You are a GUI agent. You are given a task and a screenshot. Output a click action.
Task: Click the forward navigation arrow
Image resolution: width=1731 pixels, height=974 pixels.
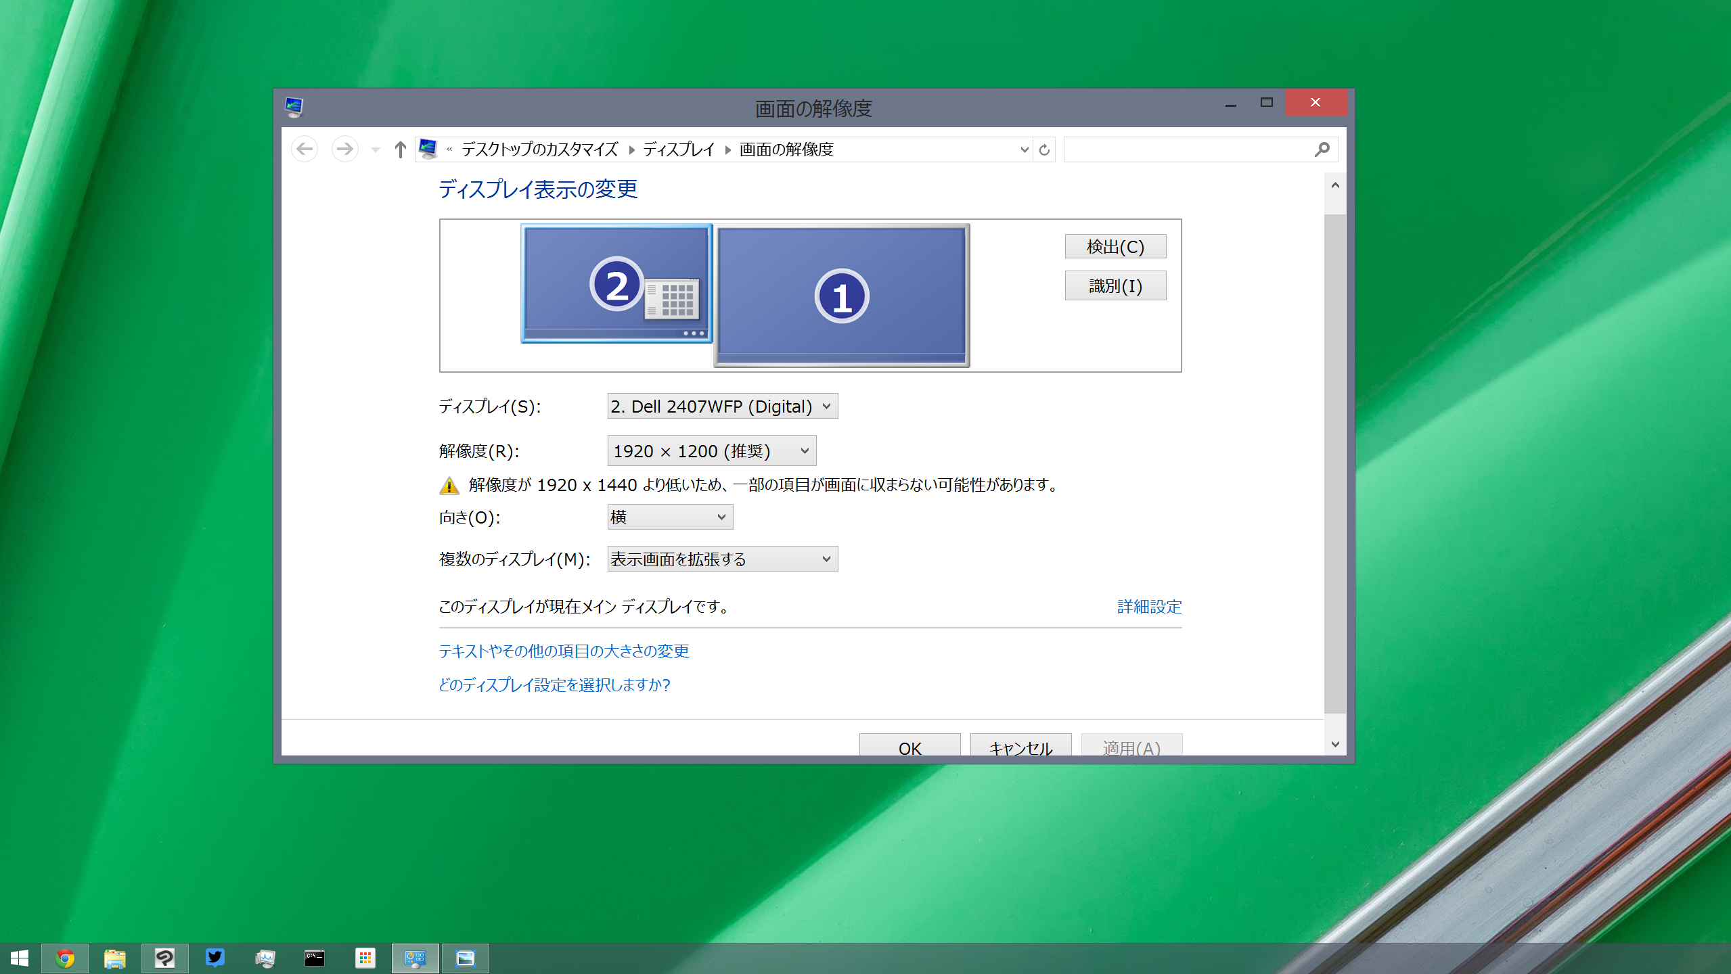344,149
